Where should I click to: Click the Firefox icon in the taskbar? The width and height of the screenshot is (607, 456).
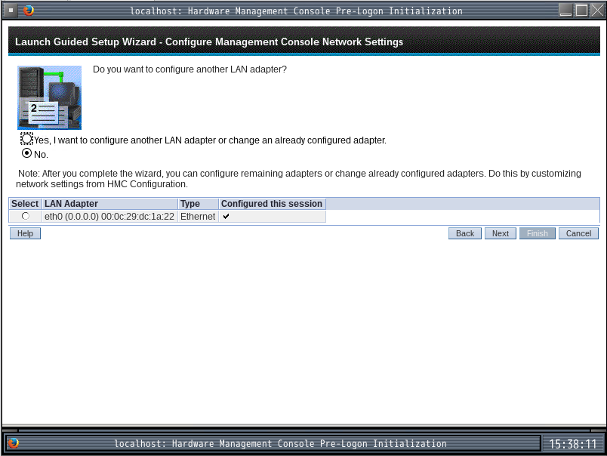[x=13, y=443]
